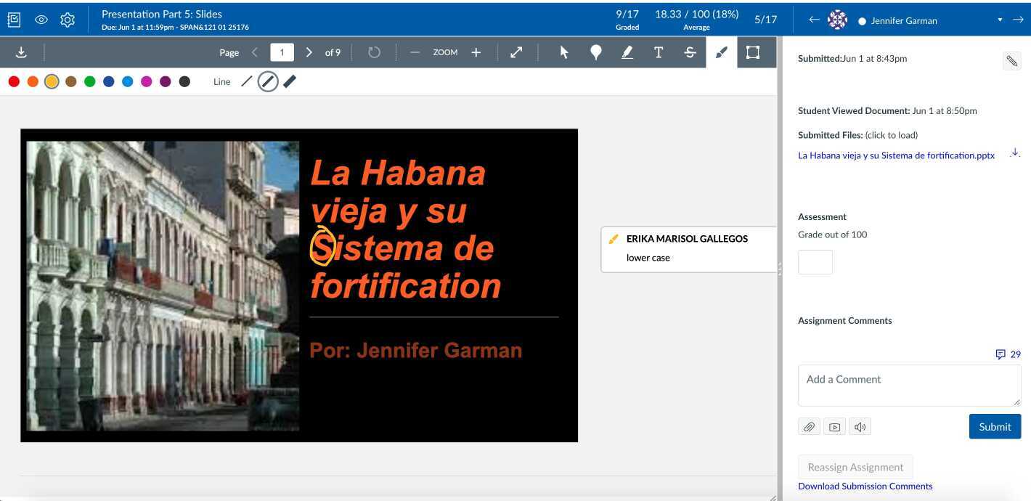
Task: Submit the assignment comment
Action: click(x=994, y=427)
